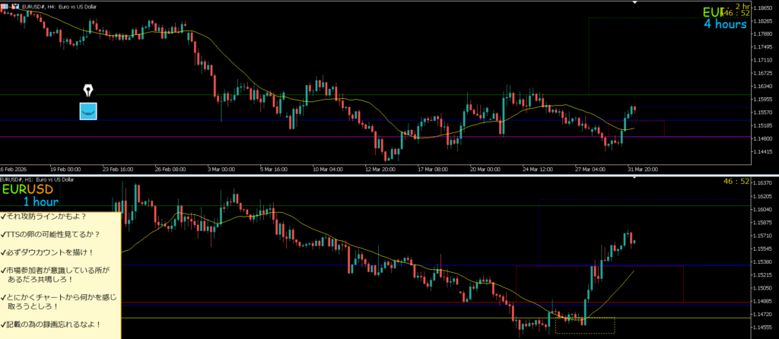Select the yellow dashed rectangle on H1 chart
Screen dimensions: 779x339
[584, 325]
